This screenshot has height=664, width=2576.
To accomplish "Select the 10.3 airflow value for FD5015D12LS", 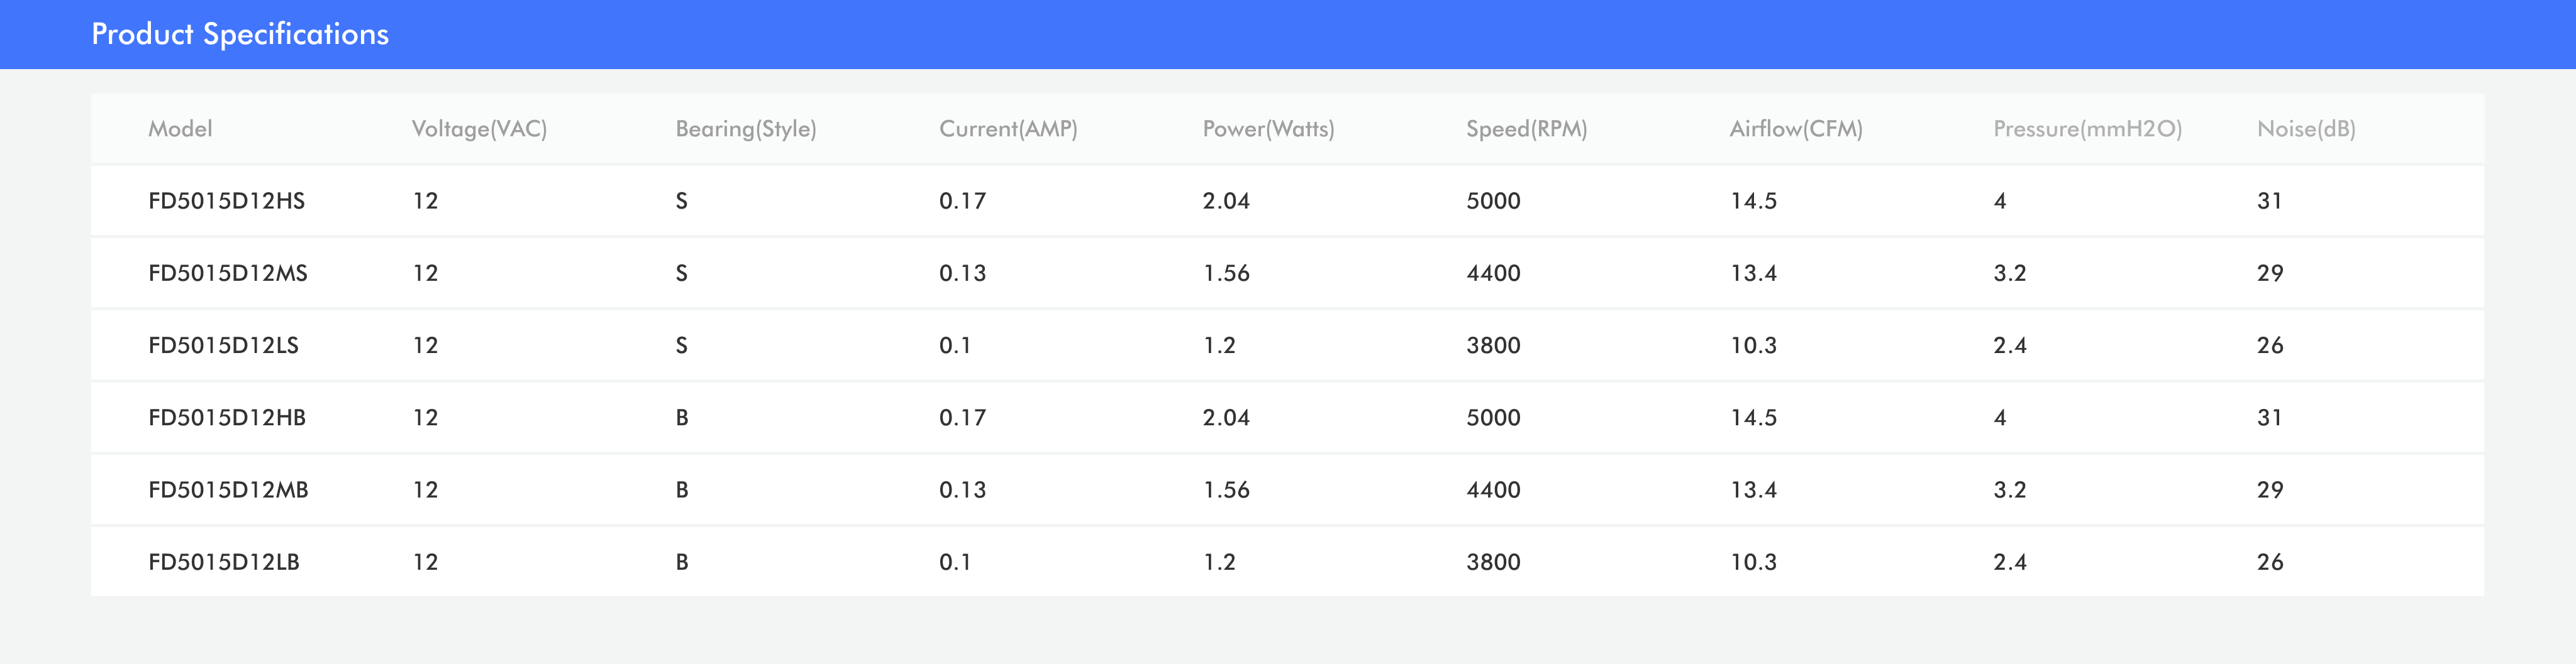I will tap(1753, 346).
